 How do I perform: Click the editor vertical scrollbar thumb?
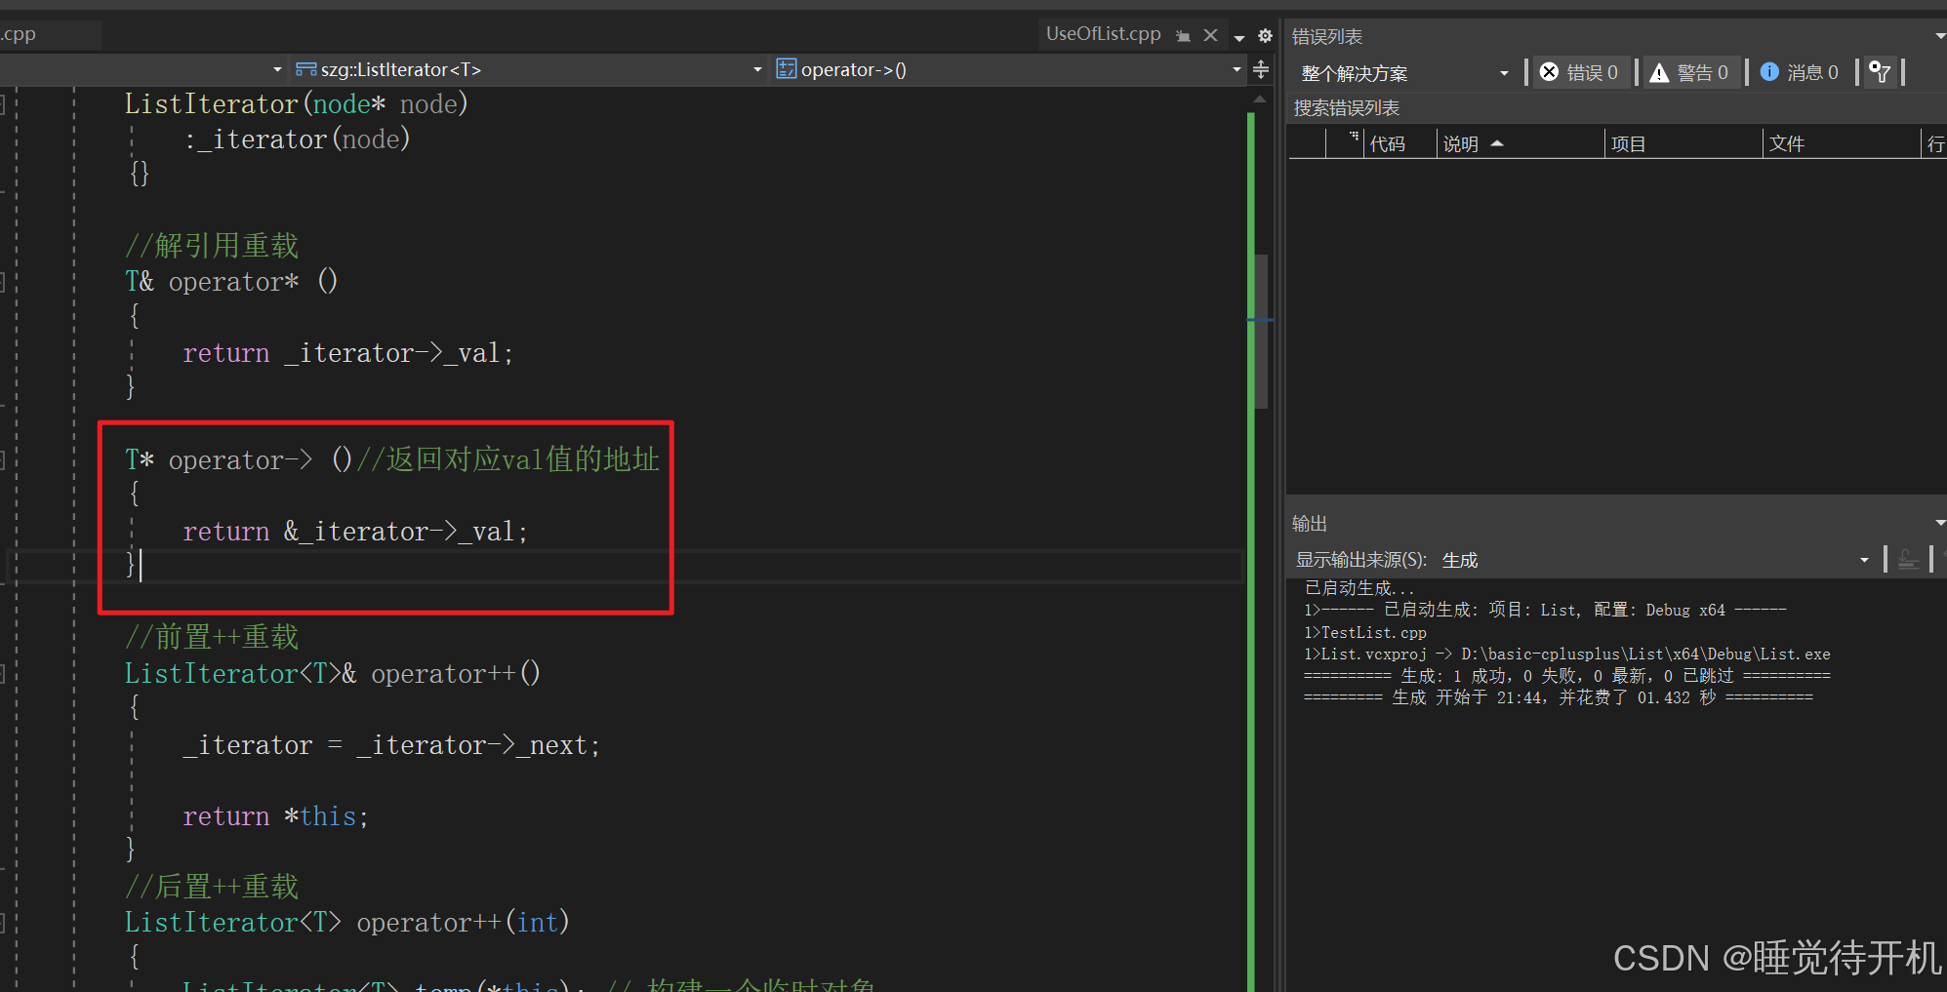coord(1261,331)
